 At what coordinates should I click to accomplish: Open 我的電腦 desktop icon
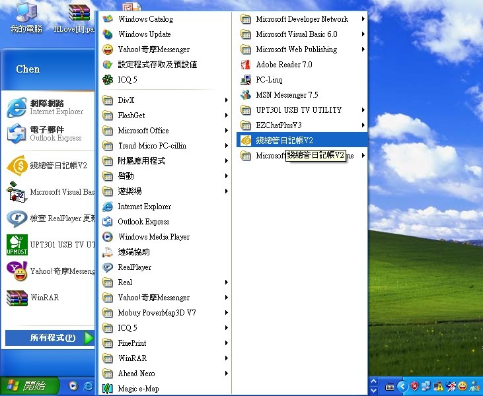click(x=26, y=17)
